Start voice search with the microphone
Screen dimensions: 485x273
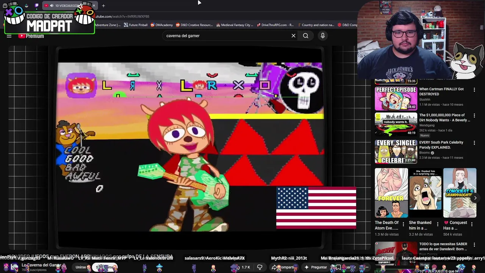pos(323,36)
